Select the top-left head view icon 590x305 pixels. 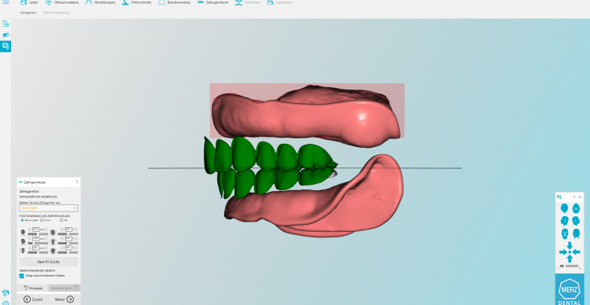coord(564,208)
